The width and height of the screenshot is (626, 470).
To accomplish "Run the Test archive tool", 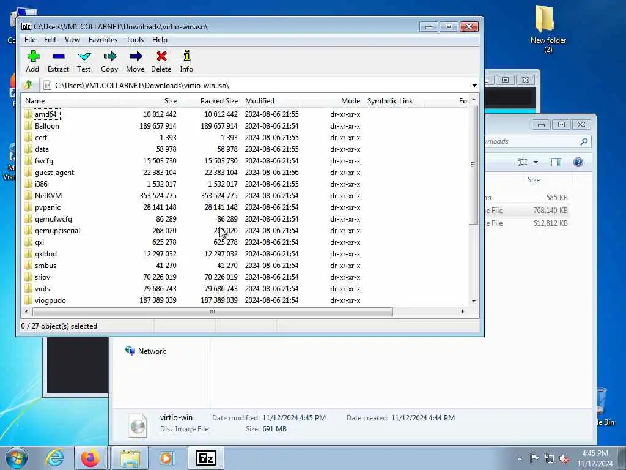I will point(84,61).
